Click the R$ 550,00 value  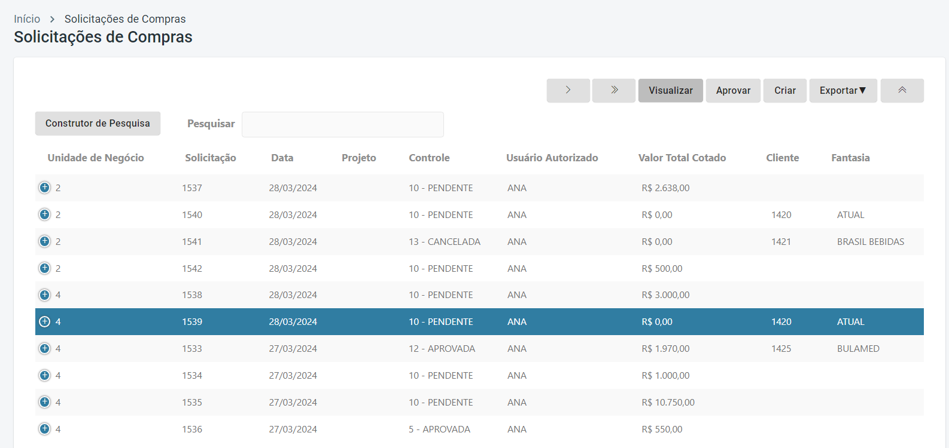pyautogui.click(x=662, y=429)
